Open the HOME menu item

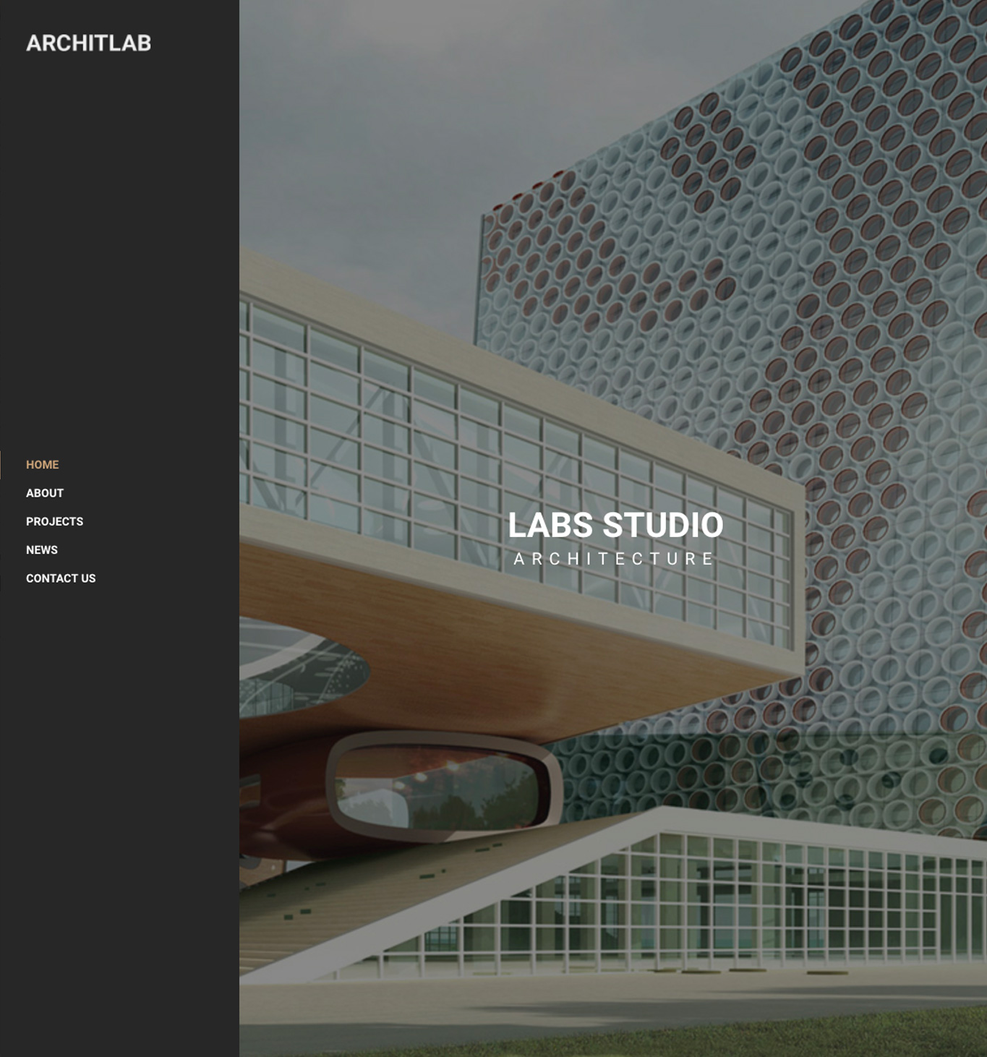click(43, 465)
